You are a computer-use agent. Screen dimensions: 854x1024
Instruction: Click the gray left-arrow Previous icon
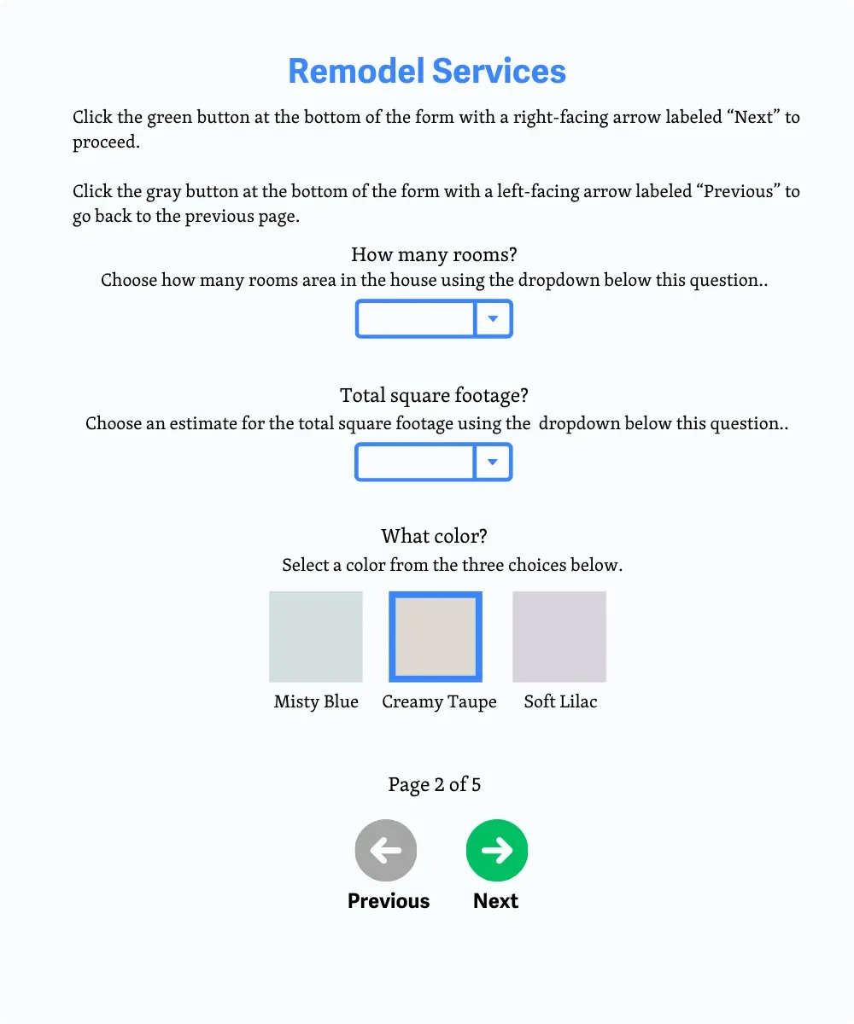pyautogui.click(x=386, y=850)
